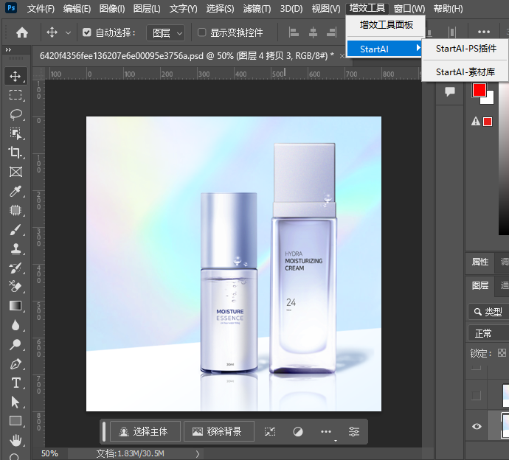Select the Eraser tool

pyautogui.click(x=15, y=287)
